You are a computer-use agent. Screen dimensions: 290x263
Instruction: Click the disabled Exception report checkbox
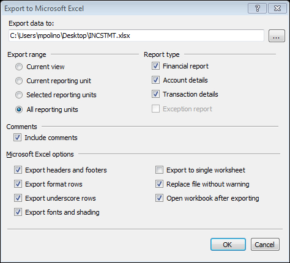[x=155, y=109]
